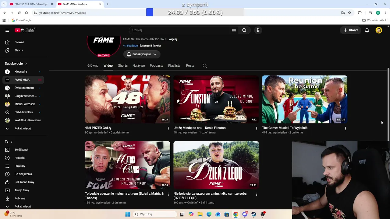390x219 pixels.
Task: Open Polubione filmy in the sidebar
Action: (23, 182)
